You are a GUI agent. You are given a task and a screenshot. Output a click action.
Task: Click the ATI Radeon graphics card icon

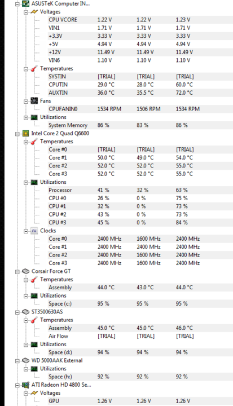25,385
